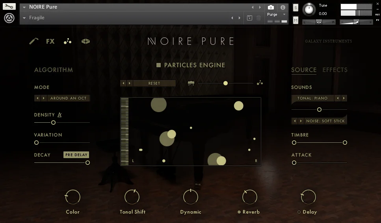Screen dimensions: 381x223
Task: Open the wrench instrument options icon
Action: [9, 6]
